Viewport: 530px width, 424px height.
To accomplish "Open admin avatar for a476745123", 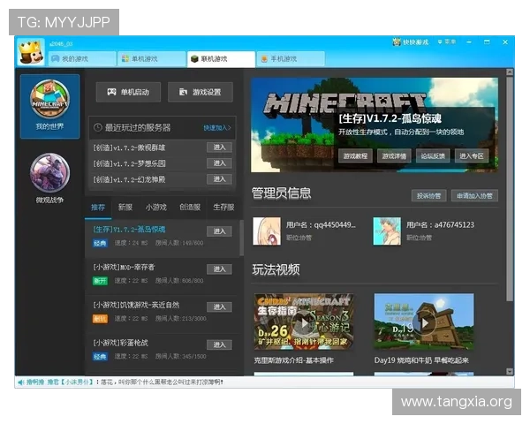I will click(387, 231).
